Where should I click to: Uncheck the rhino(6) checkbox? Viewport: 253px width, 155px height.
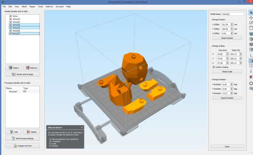(x=11, y=31)
